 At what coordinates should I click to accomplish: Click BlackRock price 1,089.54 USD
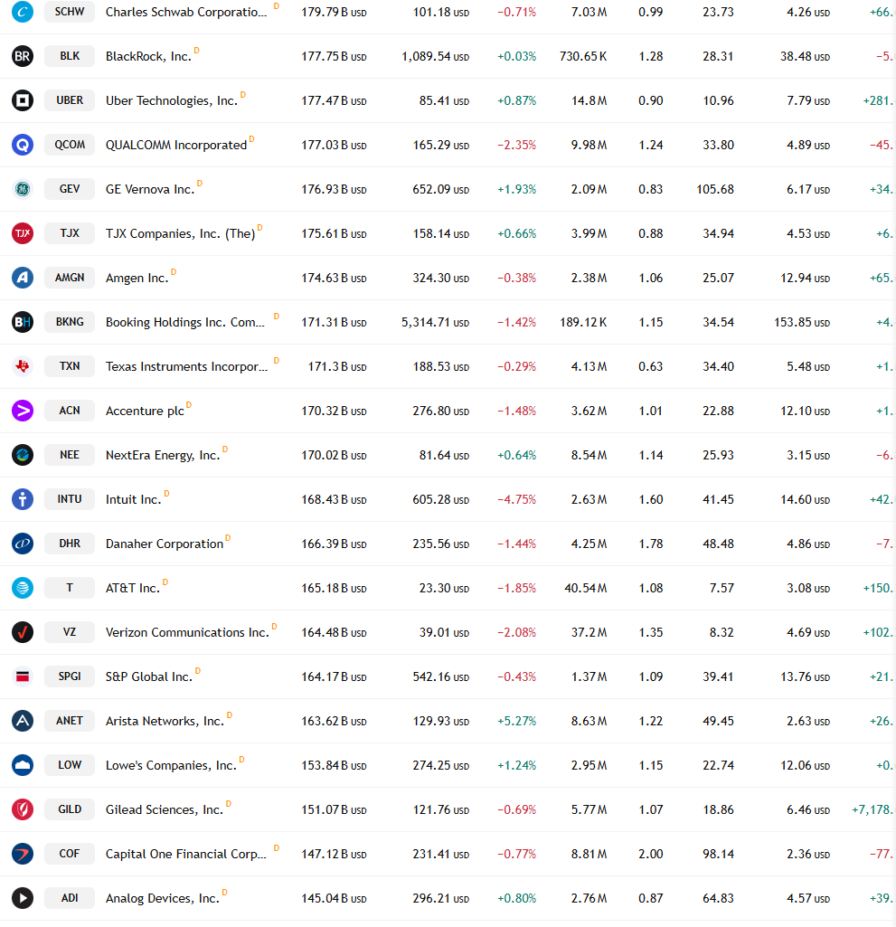click(x=435, y=56)
